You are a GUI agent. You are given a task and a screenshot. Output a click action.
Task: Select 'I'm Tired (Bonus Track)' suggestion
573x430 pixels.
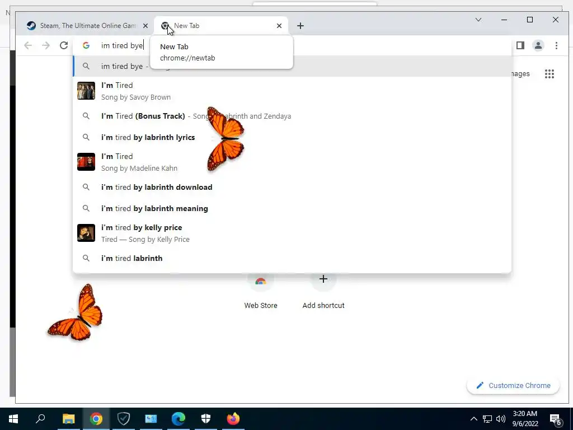tap(292, 116)
